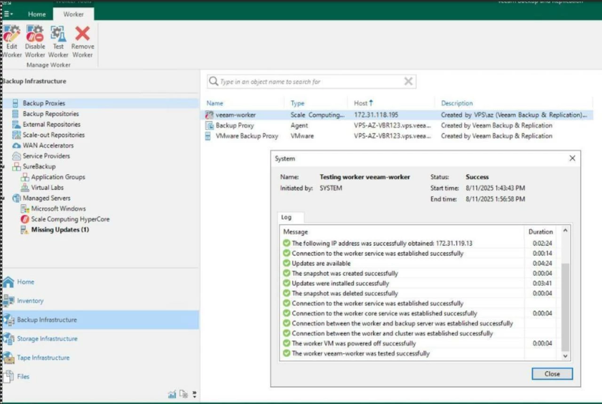
Task: Click the Scale-out Repositories tree icon
Action: click(x=16, y=135)
